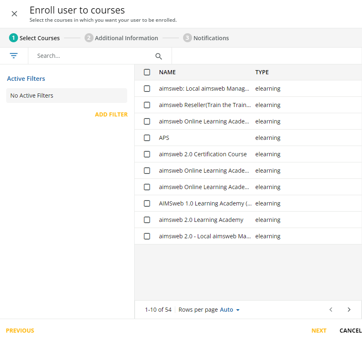The width and height of the screenshot is (362, 340).
Task: Click the Active Filters heading
Action: (x=26, y=79)
